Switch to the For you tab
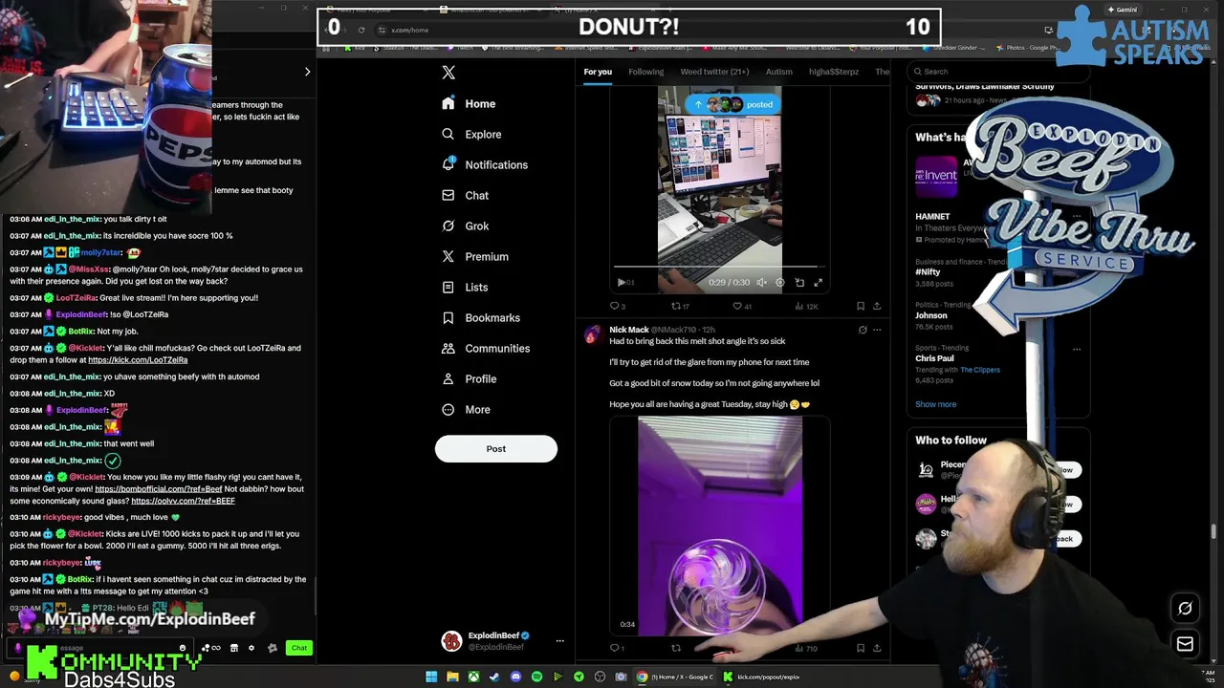1224x688 pixels. pos(598,72)
